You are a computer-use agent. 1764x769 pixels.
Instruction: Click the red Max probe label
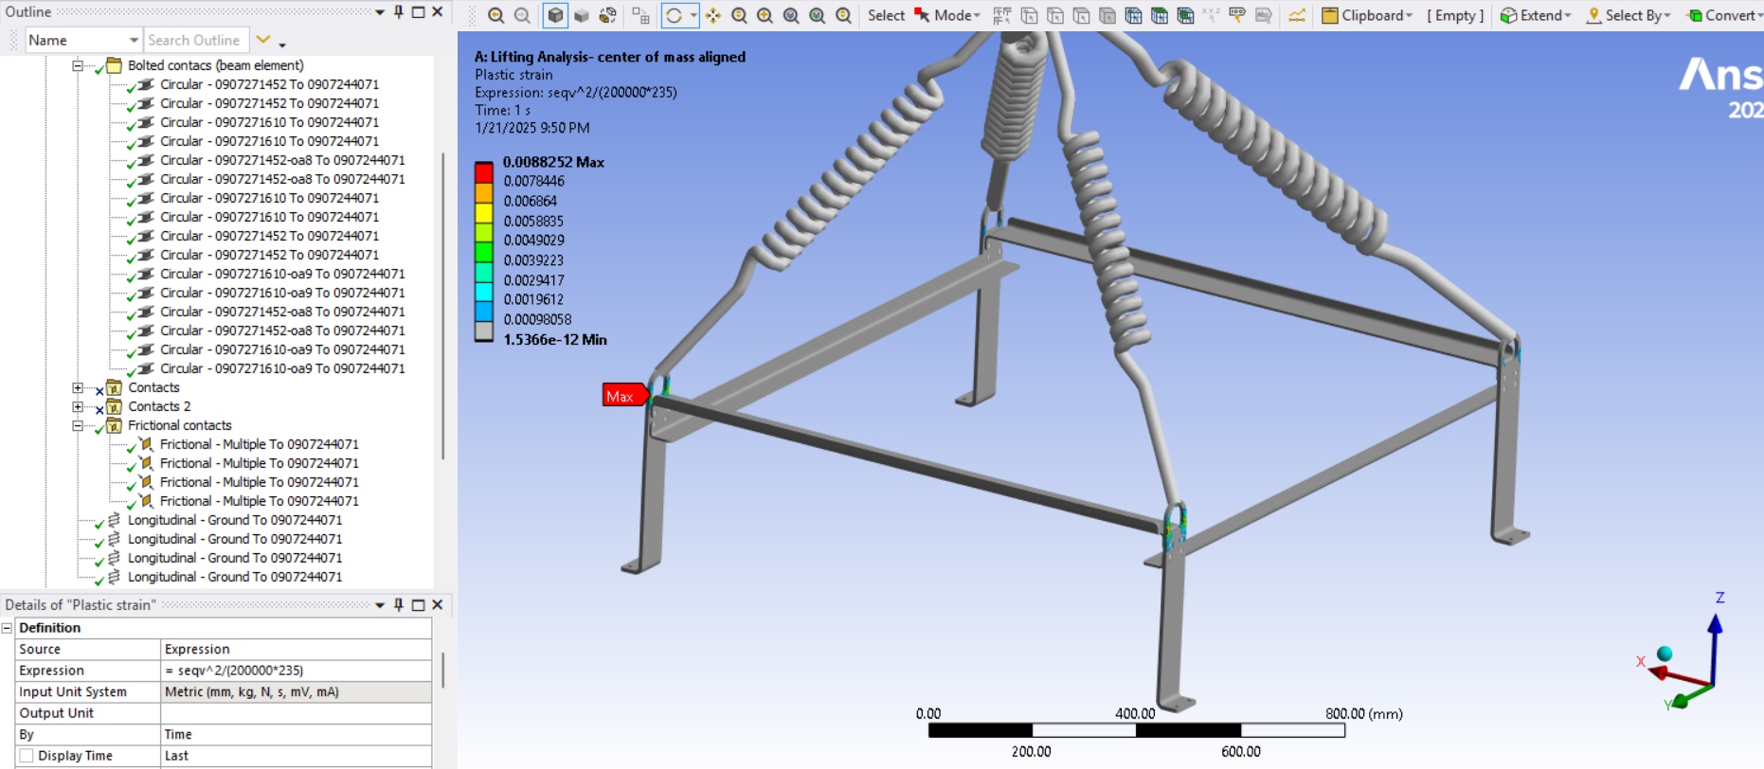click(621, 396)
